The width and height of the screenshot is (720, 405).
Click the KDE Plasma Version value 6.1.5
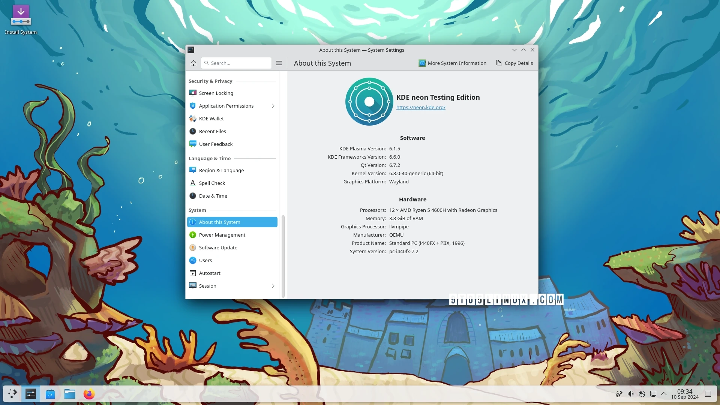click(x=394, y=148)
